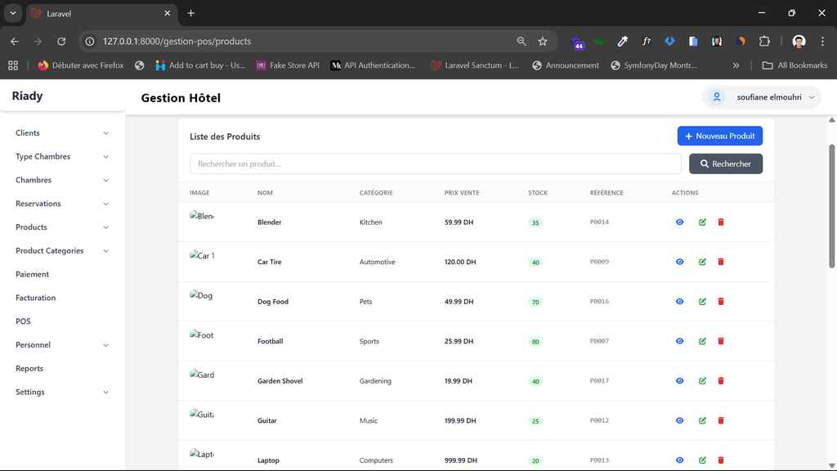Show Car Tire details via eye icon
The image size is (837, 471).
[x=679, y=262]
